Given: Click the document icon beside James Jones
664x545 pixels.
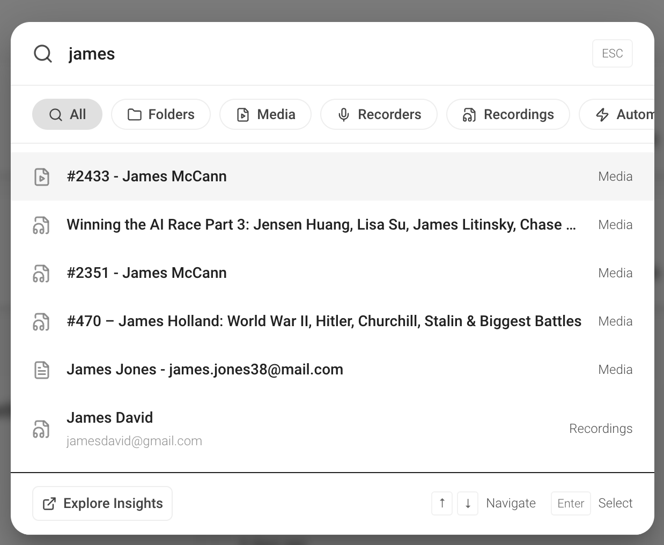Looking at the screenshot, I should pyautogui.click(x=42, y=370).
